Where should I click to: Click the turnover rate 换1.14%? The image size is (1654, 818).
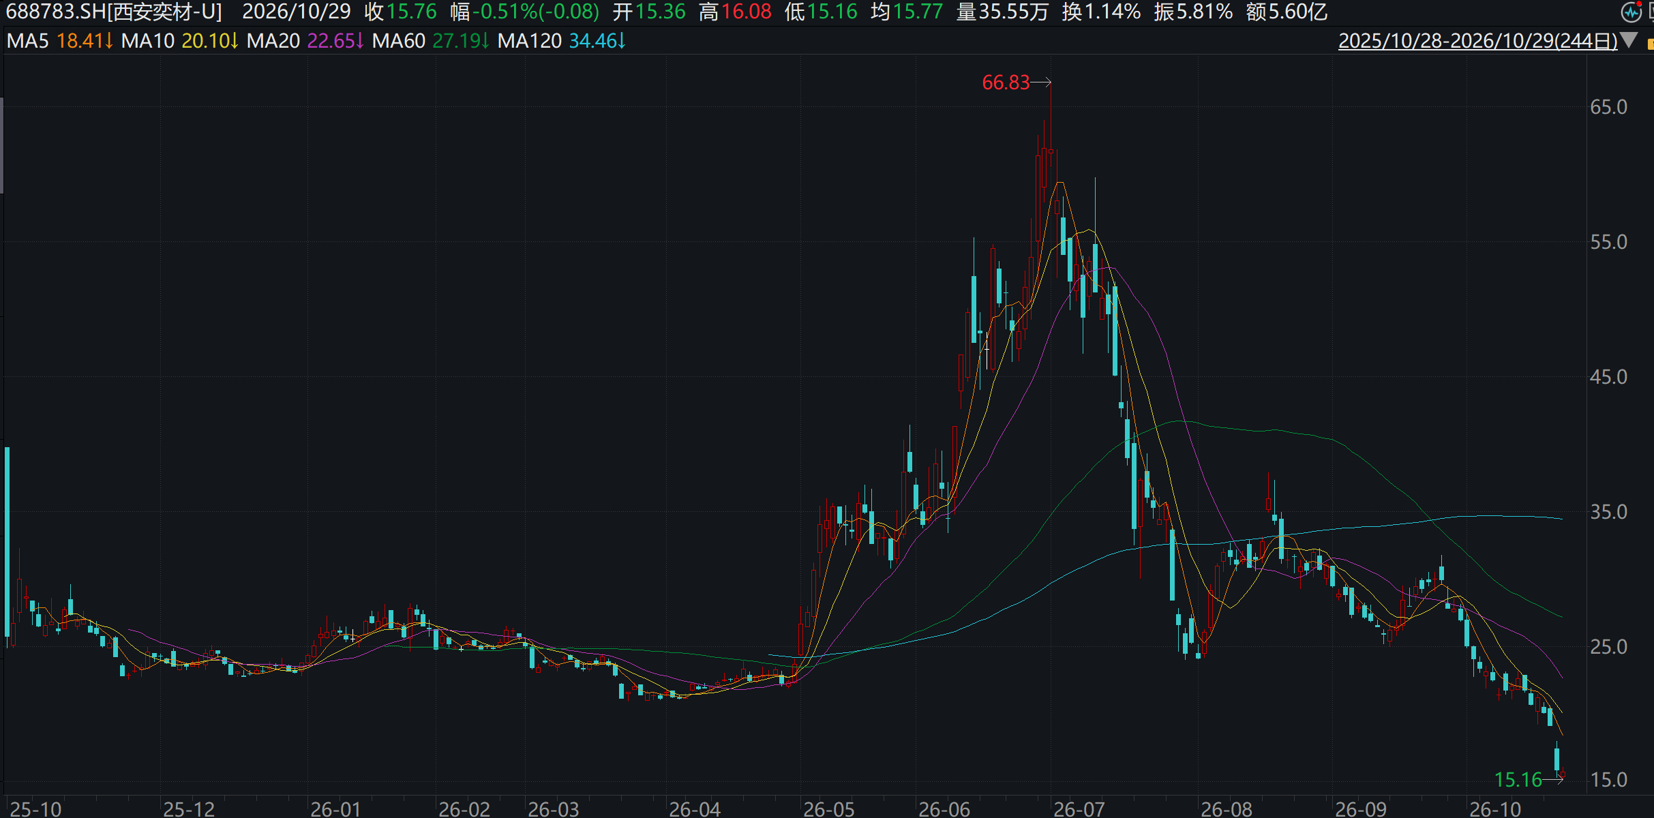[x=1101, y=12]
